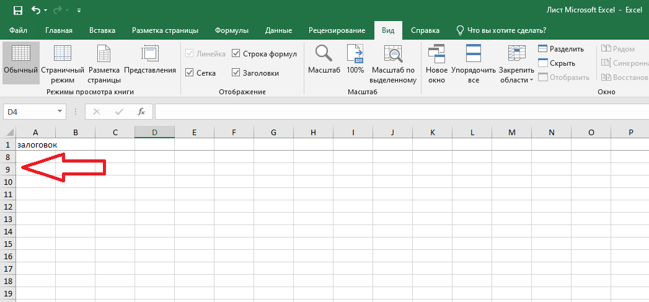This screenshot has height=302, width=649.
Task: Click Упорядочить все windows
Action: (x=474, y=63)
